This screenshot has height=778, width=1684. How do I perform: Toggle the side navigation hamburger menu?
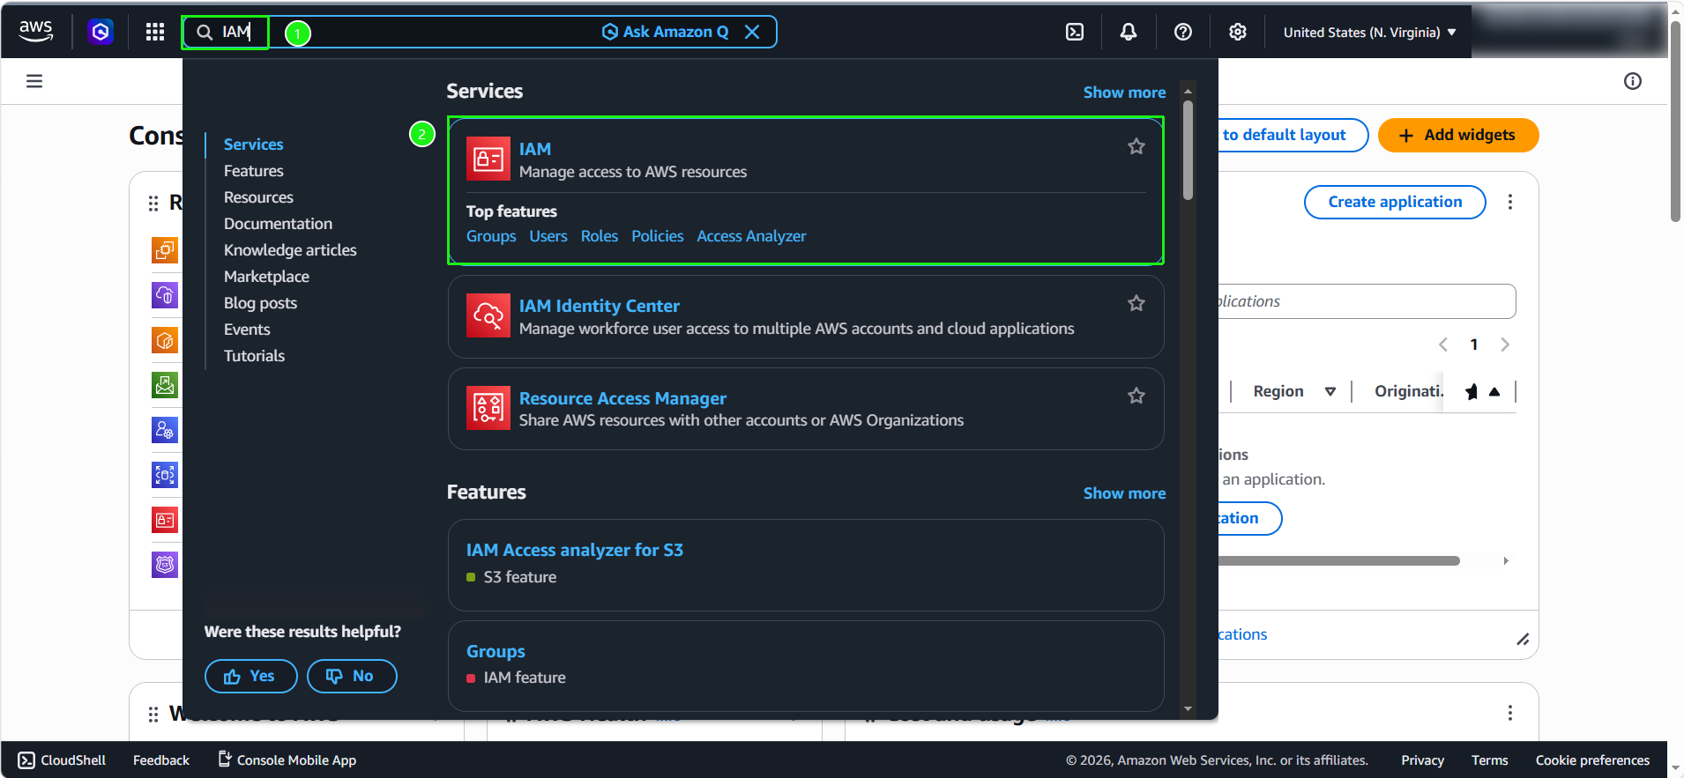[34, 81]
